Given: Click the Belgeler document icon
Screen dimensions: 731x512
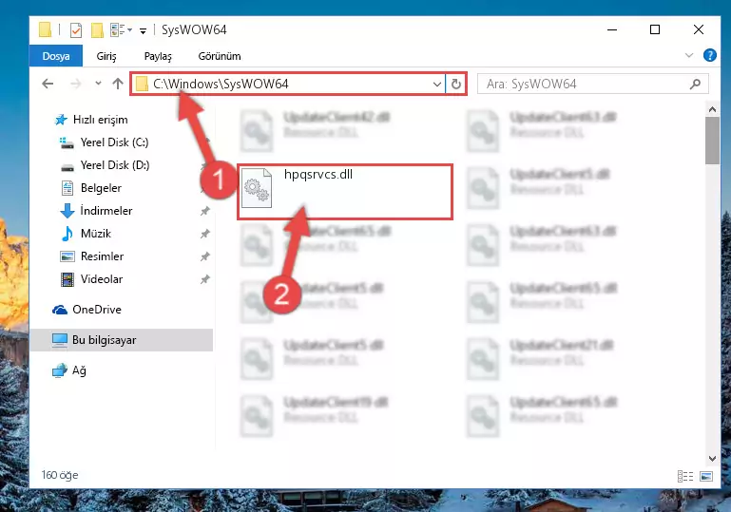Looking at the screenshot, I should point(67,188).
